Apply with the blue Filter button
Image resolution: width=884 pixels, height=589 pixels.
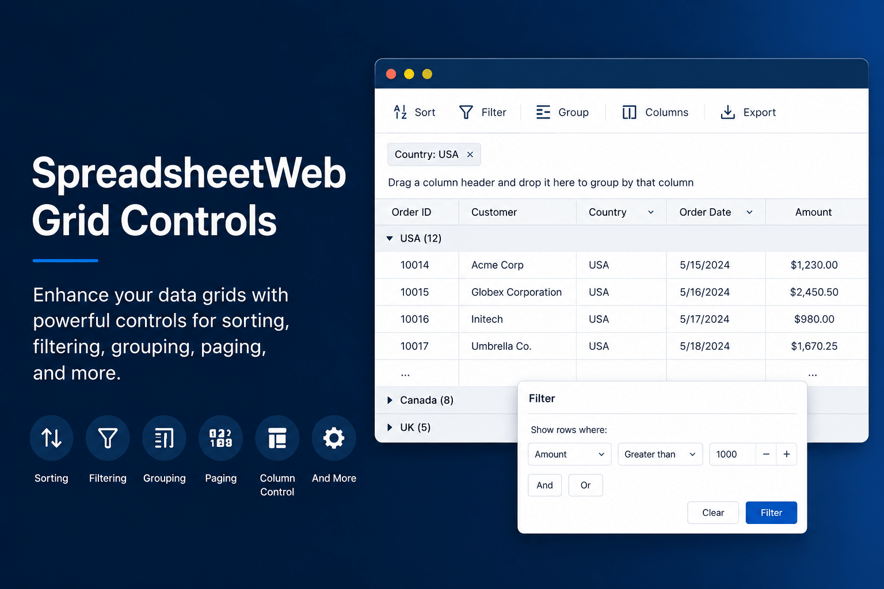click(x=771, y=512)
